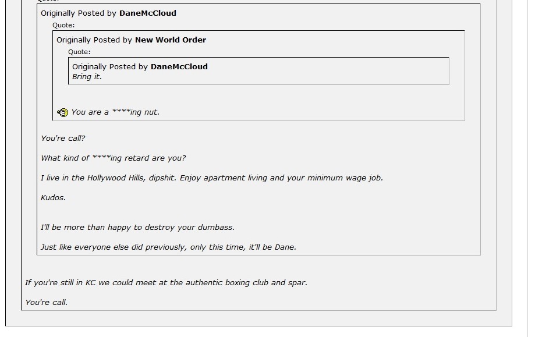This screenshot has height=337, width=535.
Task: Click 'You are a ****ing nut.' text
Action: 115,112
